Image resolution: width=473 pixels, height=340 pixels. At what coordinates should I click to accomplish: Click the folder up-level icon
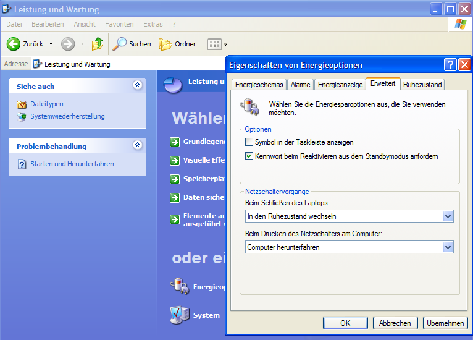[x=98, y=44]
